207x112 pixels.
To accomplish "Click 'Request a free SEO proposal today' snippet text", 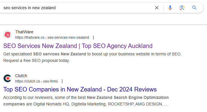I will 37,60.
